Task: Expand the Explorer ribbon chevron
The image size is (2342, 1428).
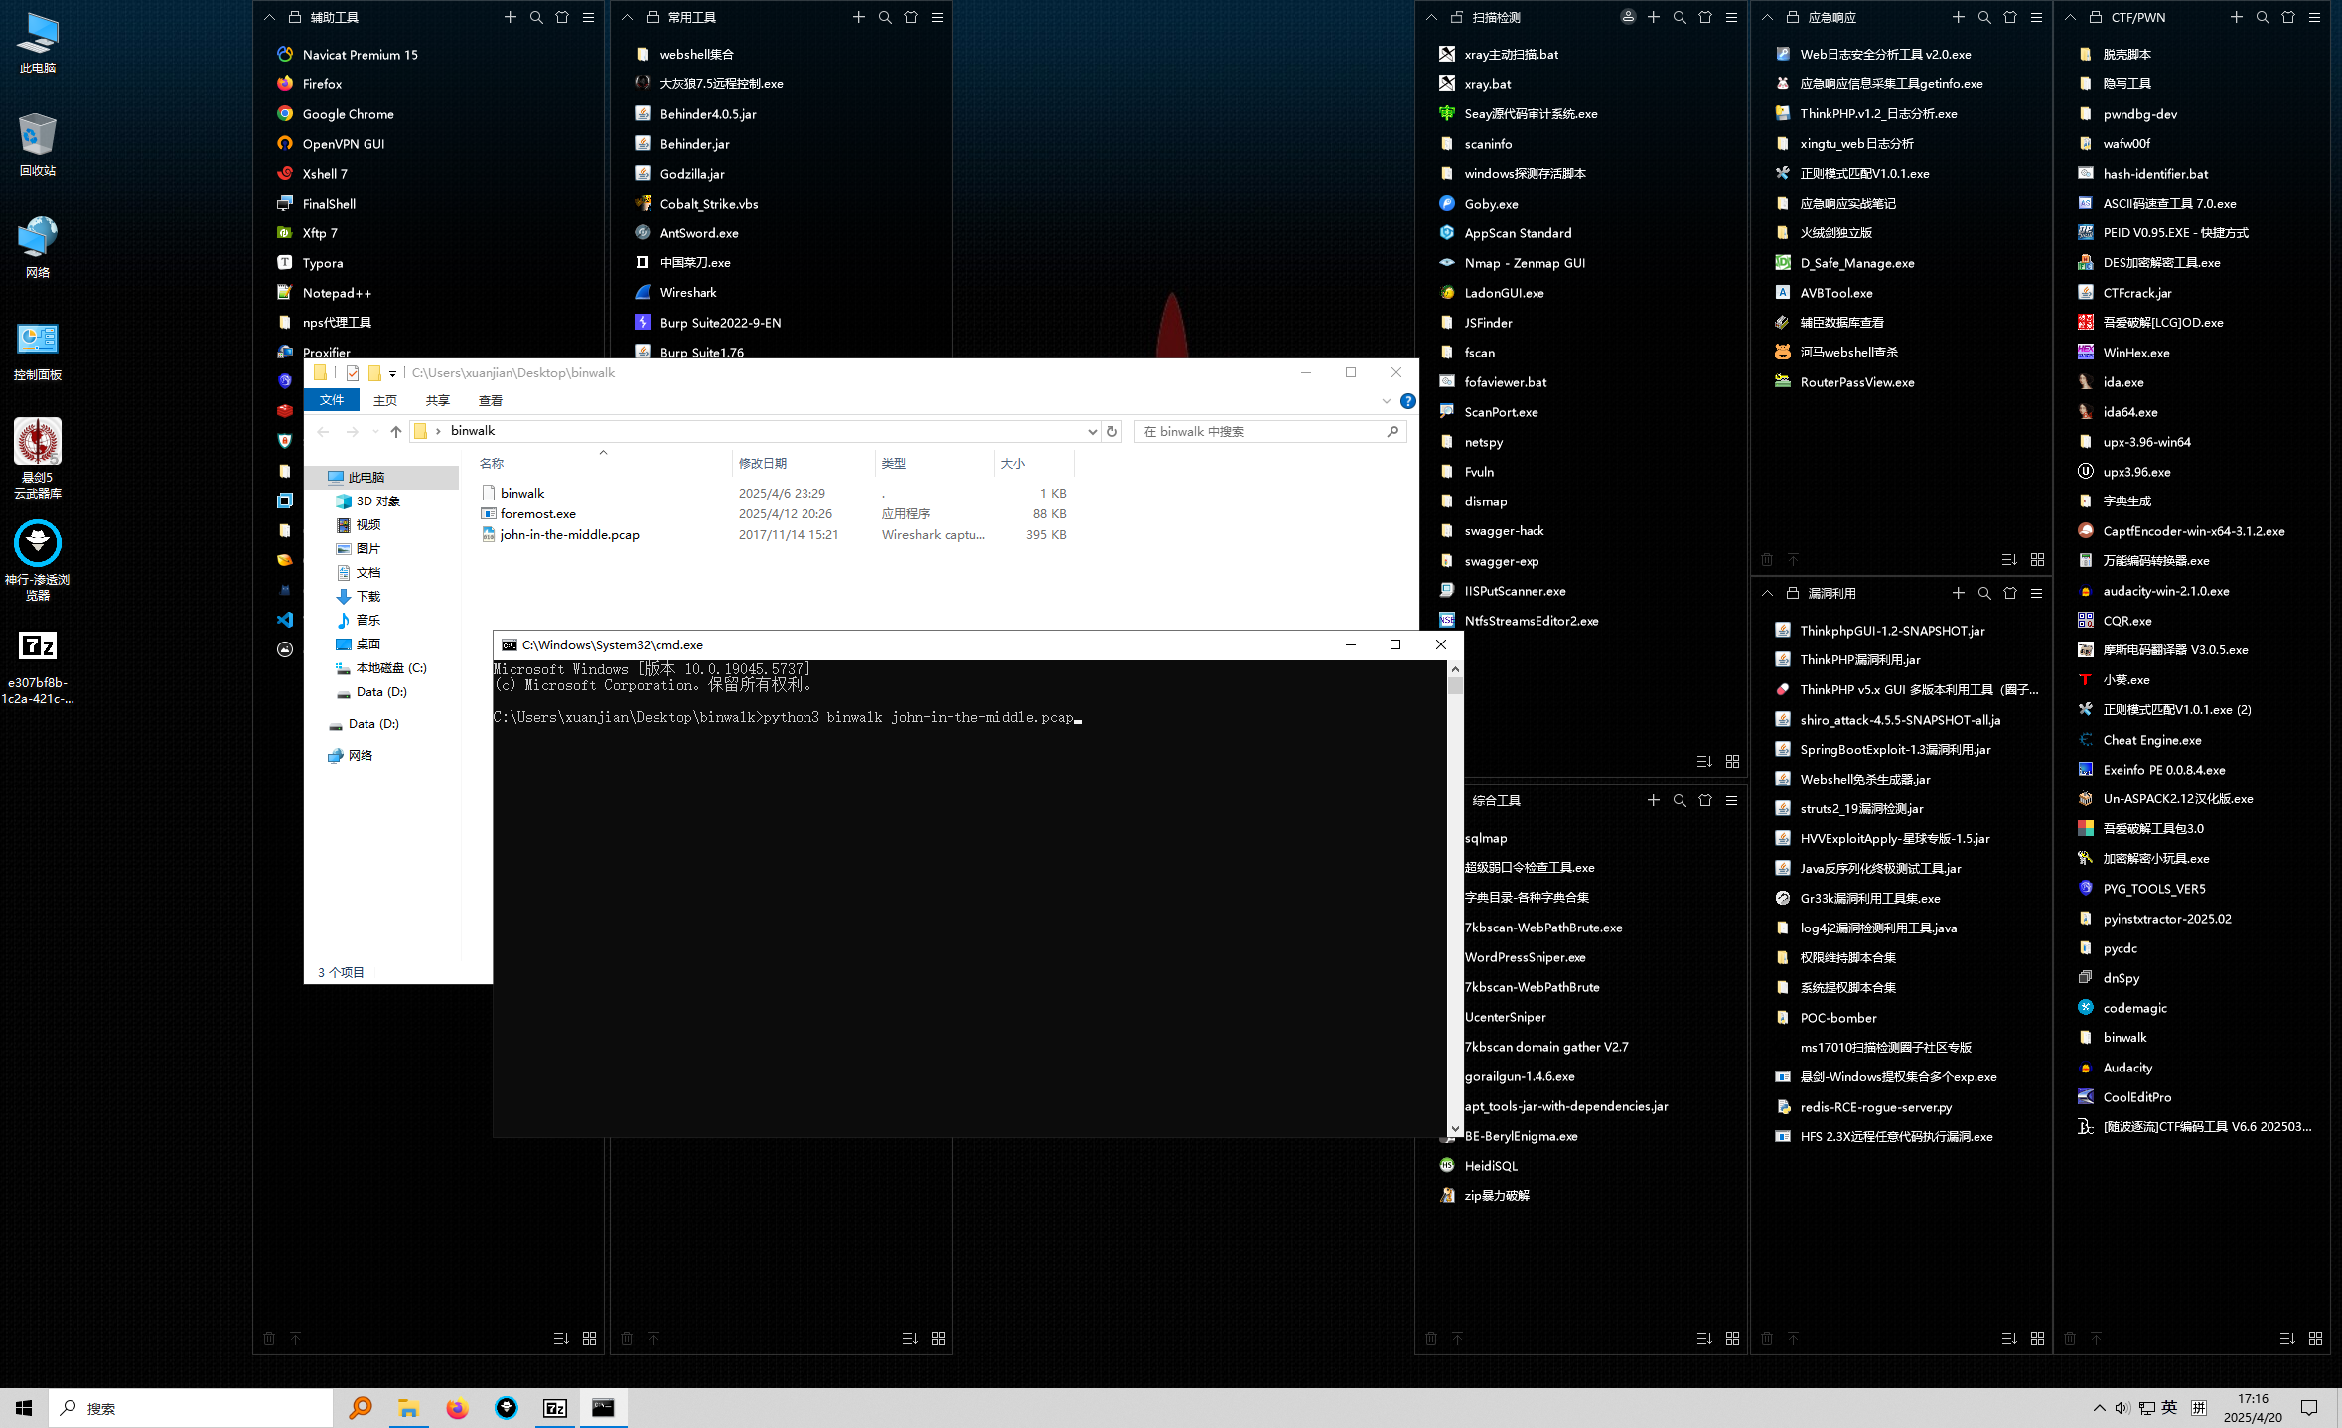Action: [1387, 401]
